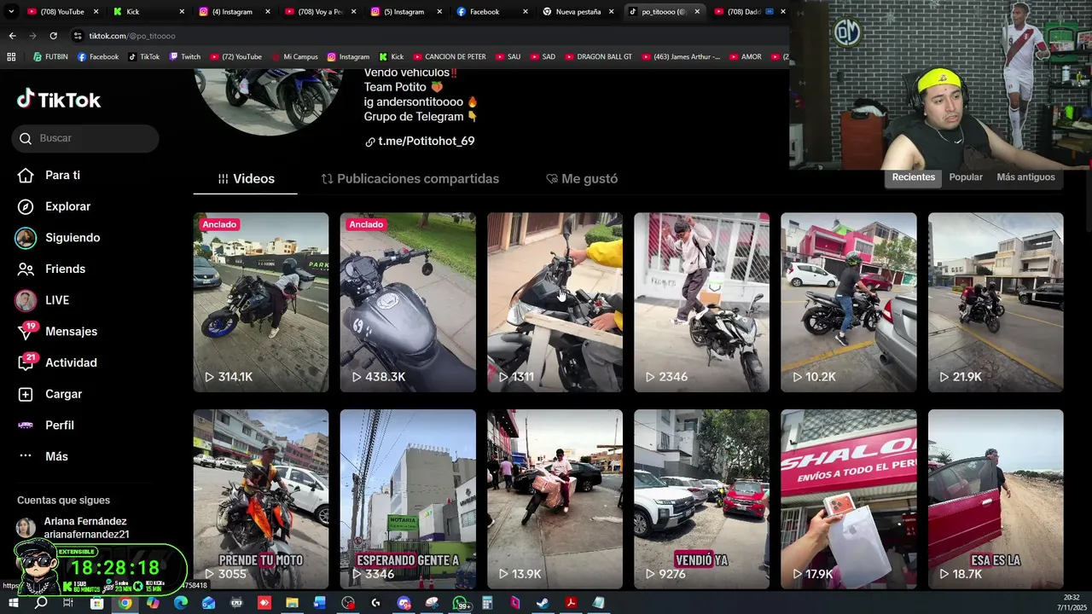This screenshot has width=1092, height=614.
Task: Open the ESPERANDO GENTE A video
Action: [x=408, y=499]
